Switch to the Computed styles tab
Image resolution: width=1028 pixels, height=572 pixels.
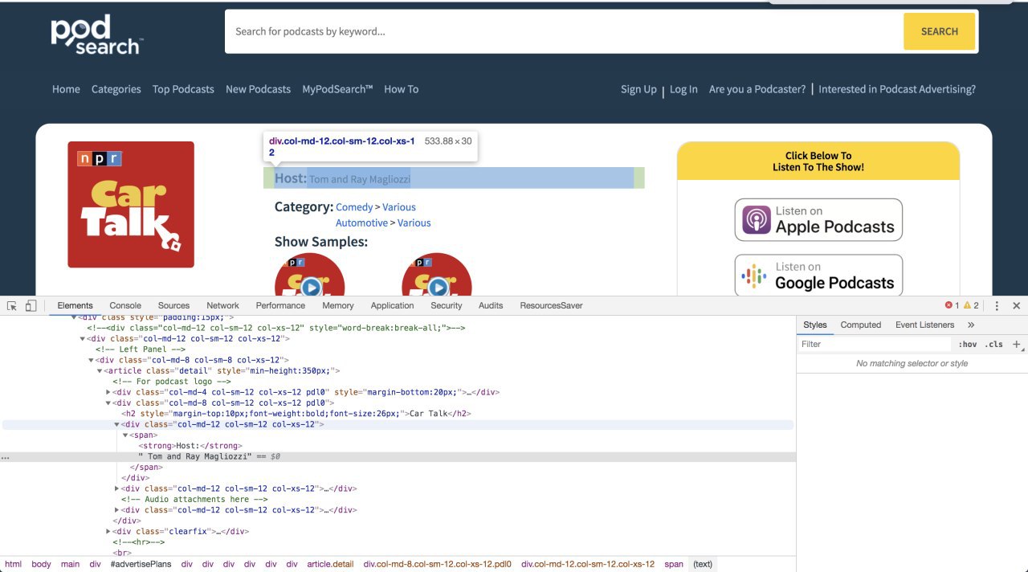861,325
